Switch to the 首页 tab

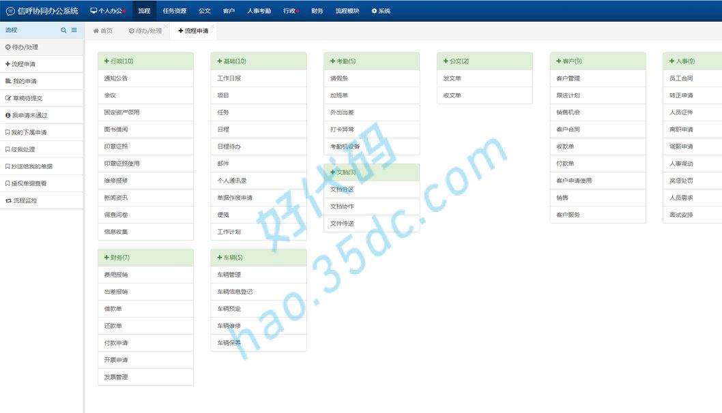102,31
